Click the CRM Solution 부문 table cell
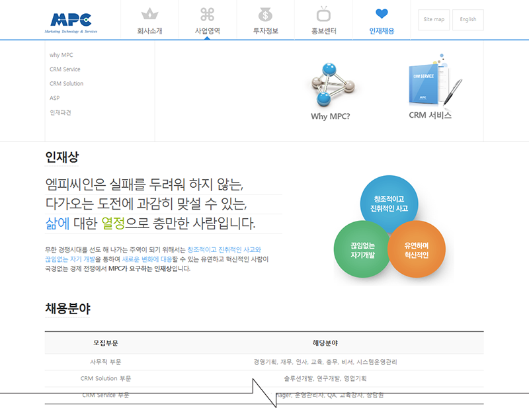Image resolution: width=529 pixels, height=408 pixels. coord(106,379)
